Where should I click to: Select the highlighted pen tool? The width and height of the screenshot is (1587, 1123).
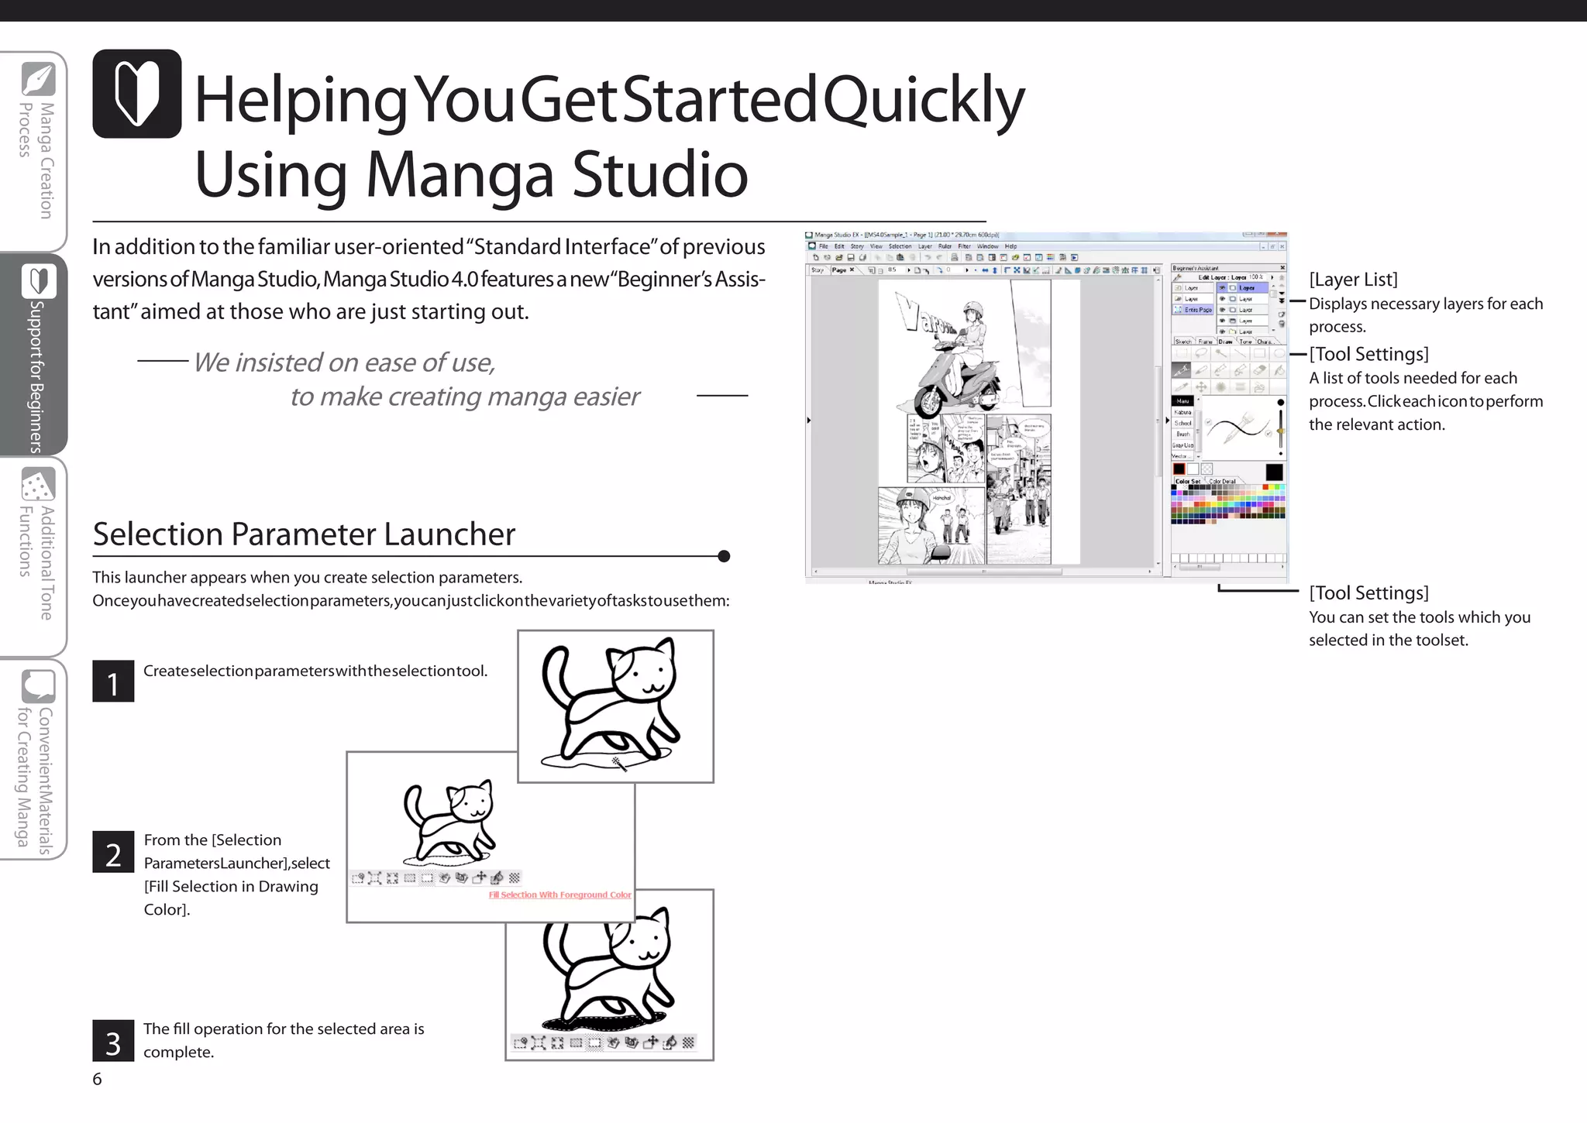coord(1181,370)
